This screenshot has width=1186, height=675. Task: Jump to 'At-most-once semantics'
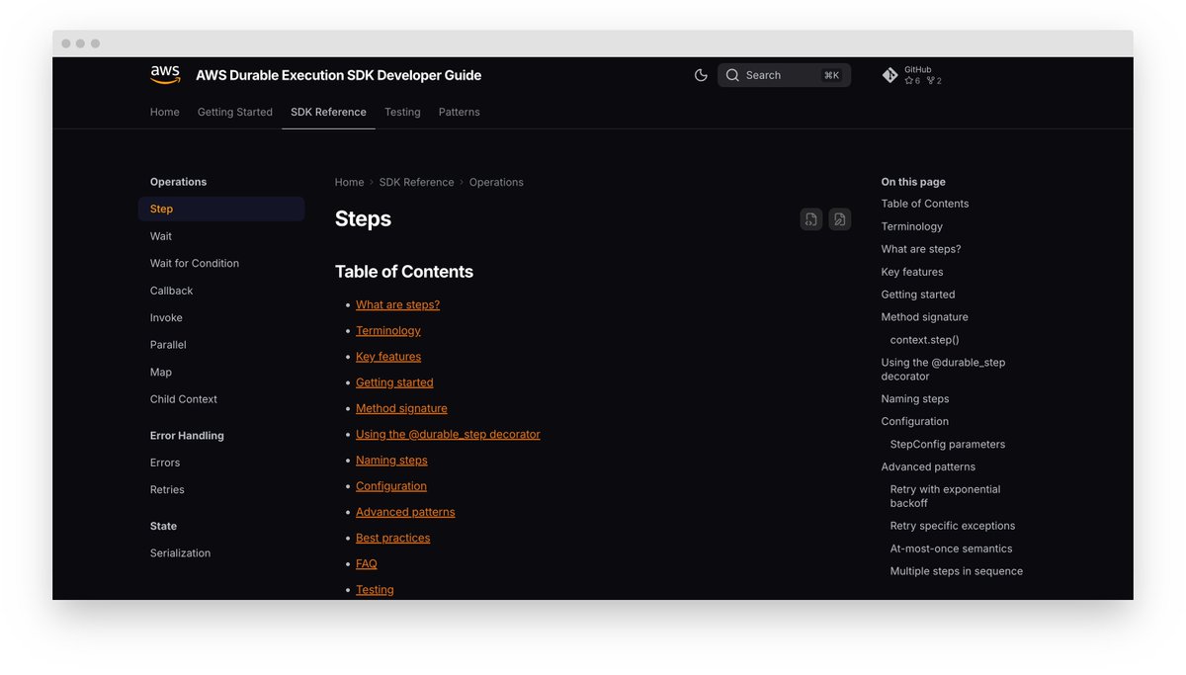952,548
